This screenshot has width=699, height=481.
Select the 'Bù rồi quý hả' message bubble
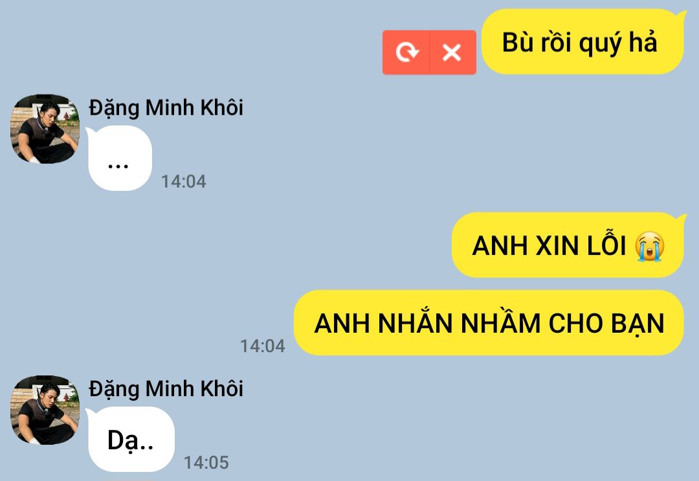[583, 41]
